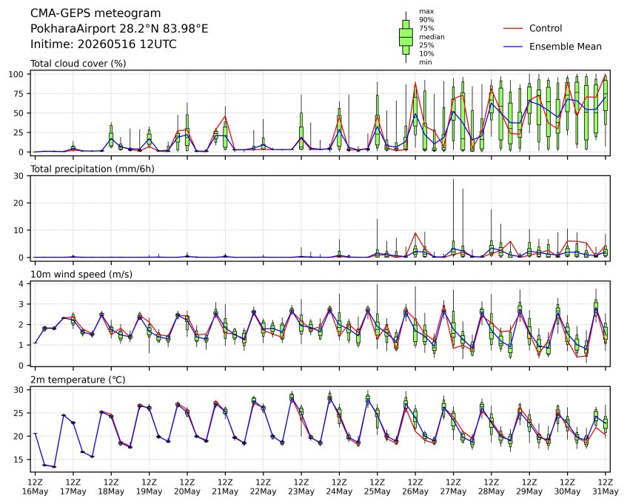Click the 90% percentile legend label
Image resolution: width=627 pixels, height=504 pixels.
coord(426,19)
